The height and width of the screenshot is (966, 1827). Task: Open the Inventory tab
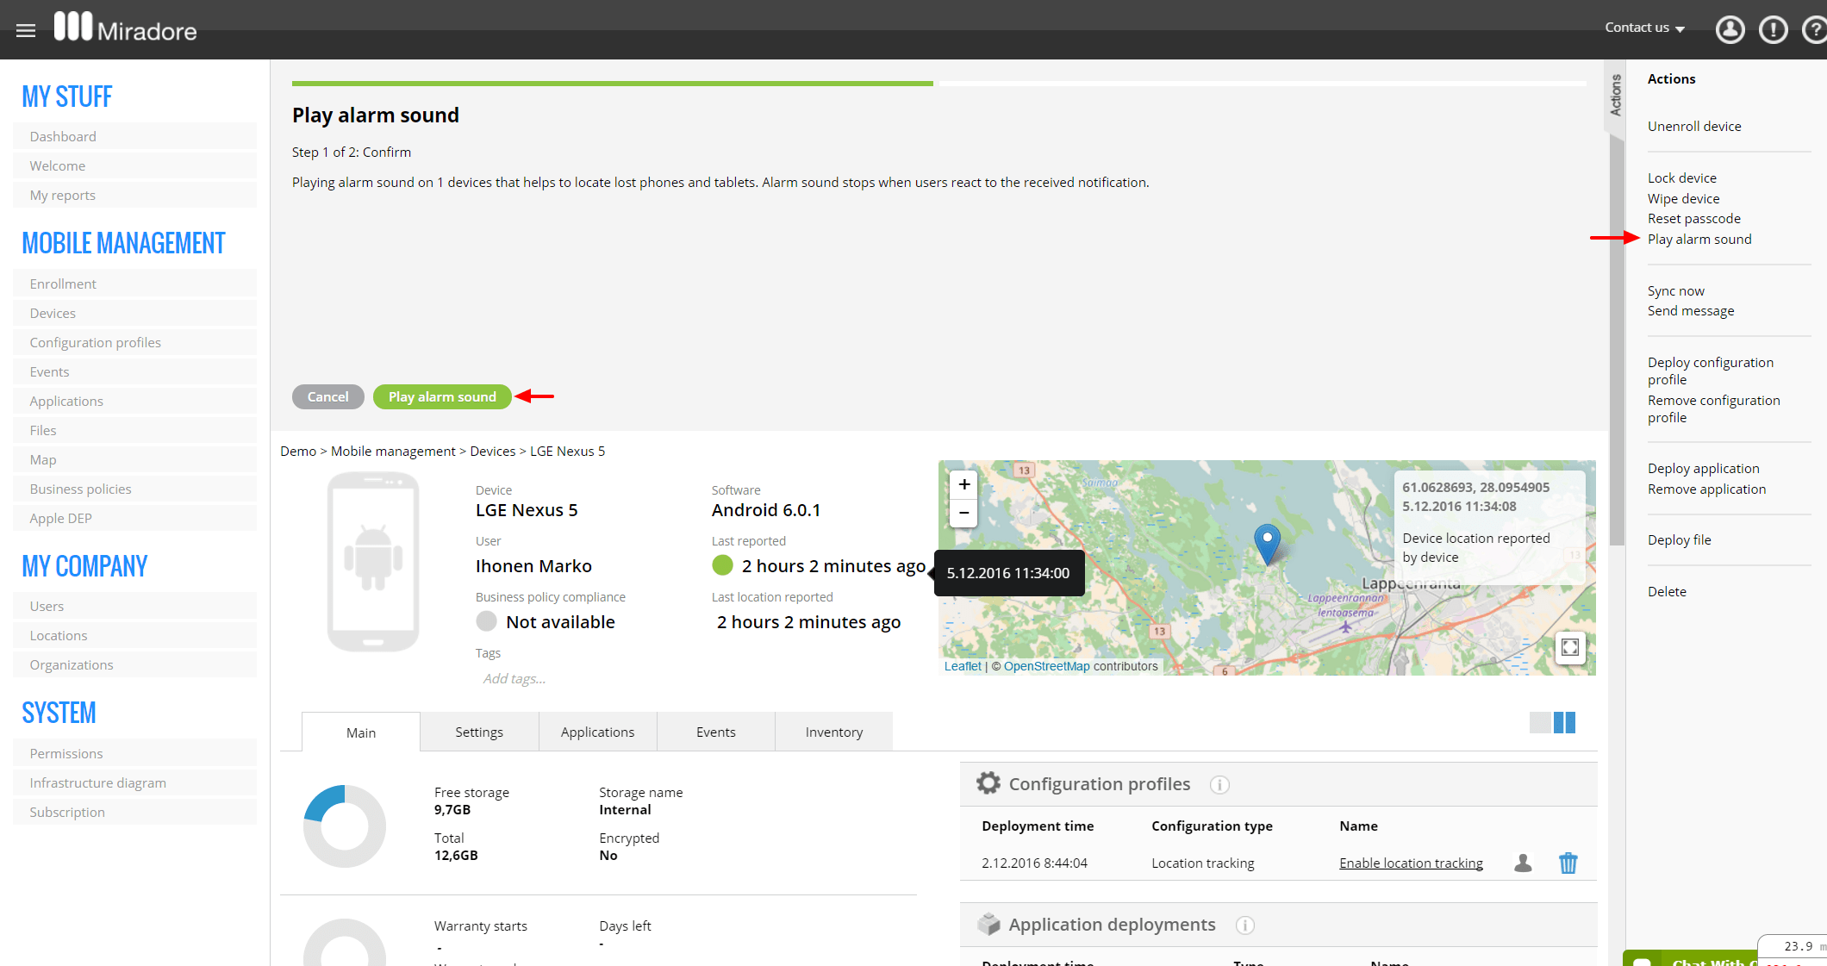pos(833,732)
